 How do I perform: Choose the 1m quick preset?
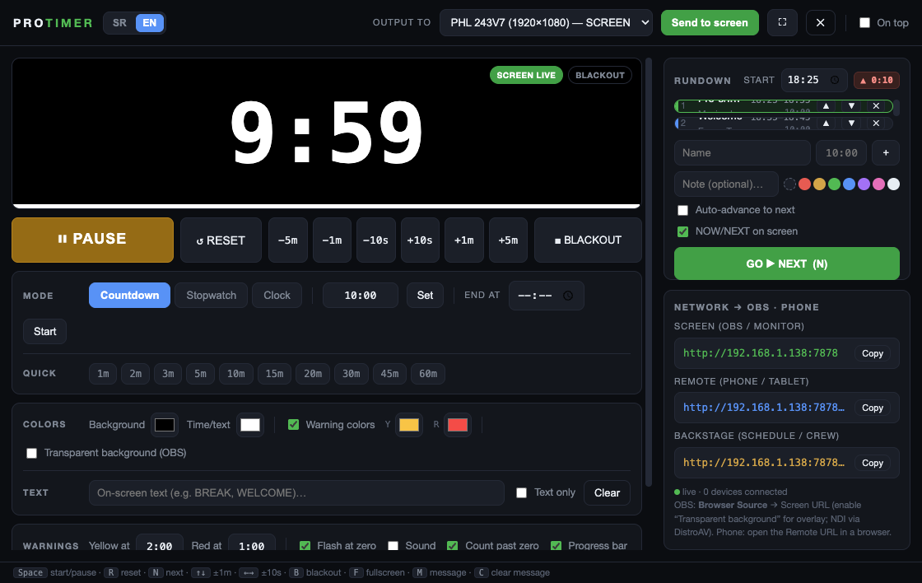pos(103,374)
